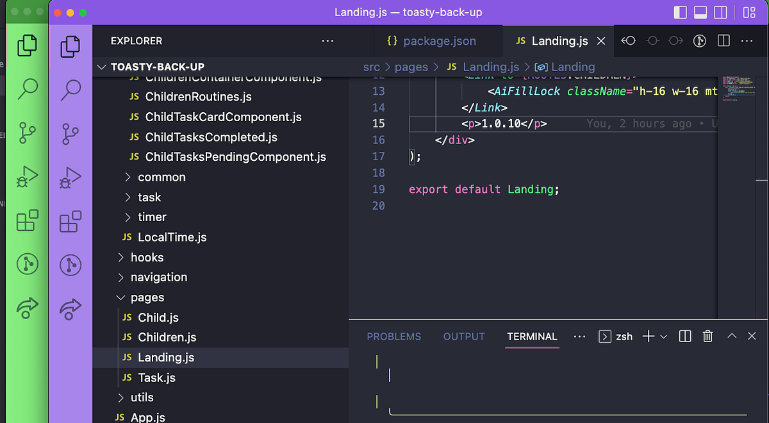The image size is (769, 423).
Task: Open the Explorer more actions menu
Action: [x=327, y=40]
